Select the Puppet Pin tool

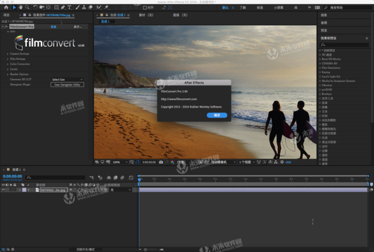[x=106, y=8]
